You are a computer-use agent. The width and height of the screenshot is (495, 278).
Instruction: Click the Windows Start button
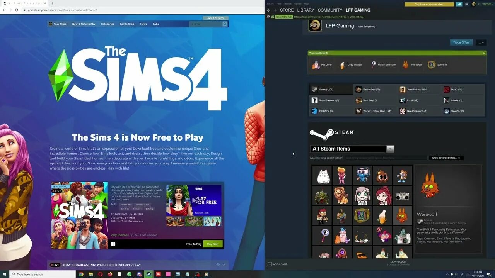click(x=5, y=274)
